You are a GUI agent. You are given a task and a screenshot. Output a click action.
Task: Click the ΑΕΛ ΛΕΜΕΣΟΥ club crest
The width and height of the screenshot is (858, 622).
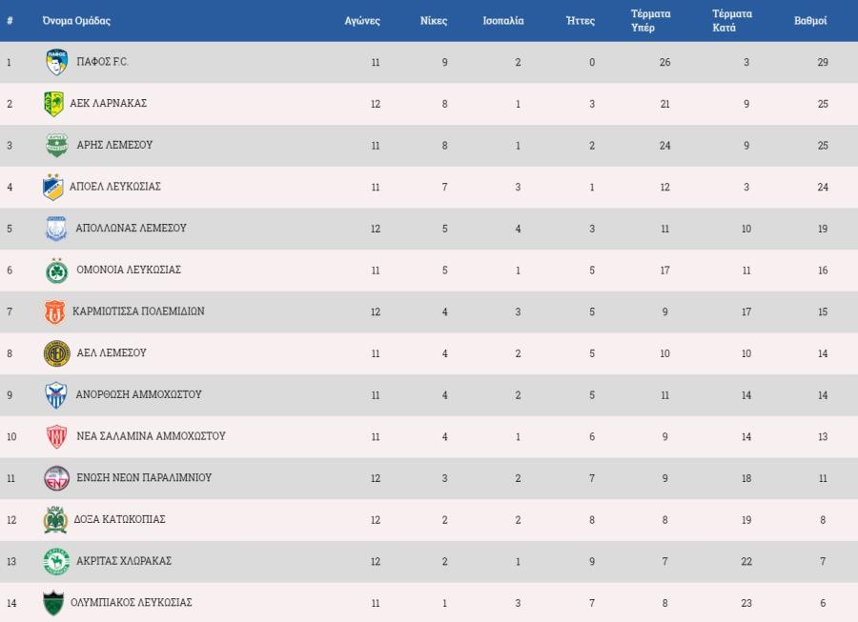coord(56,353)
